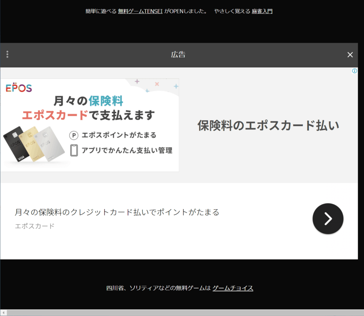The image size is (364, 316).
Task: Click the 保険料のエポスカード払い headline
Action: coord(268,125)
